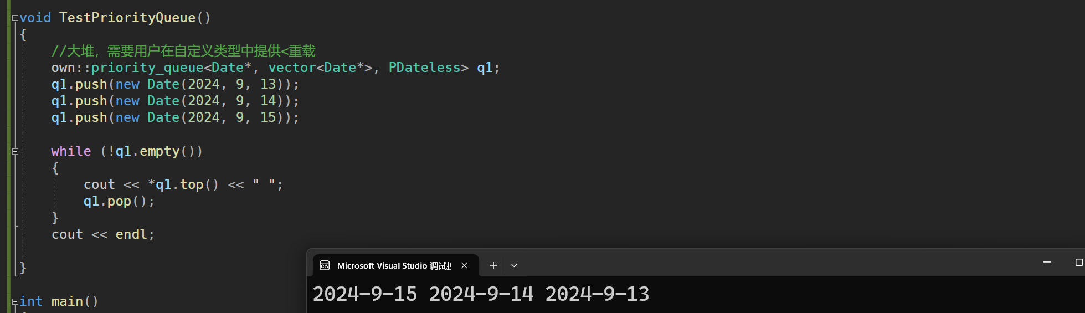Select the Microsoft Visual Studio debug console tab
Screen dimensions: 1085x313
pos(395,266)
